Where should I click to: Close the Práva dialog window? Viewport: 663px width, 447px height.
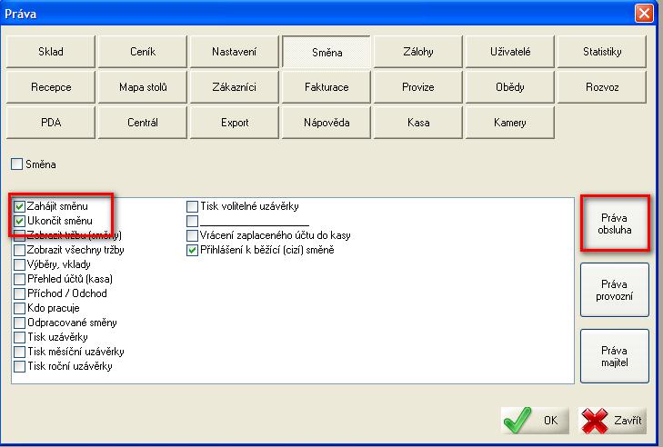coord(644,14)
